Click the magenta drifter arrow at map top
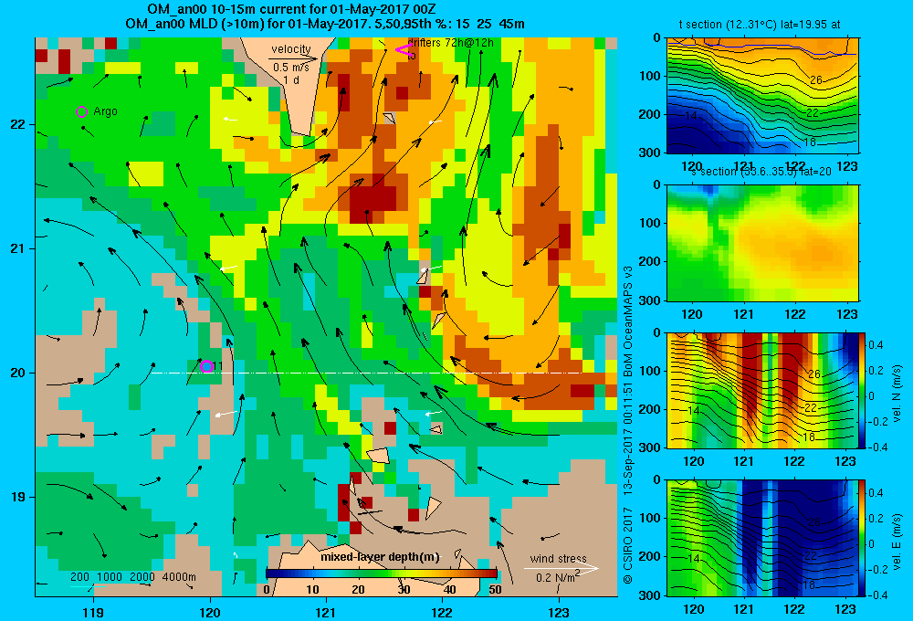This screenshot has width=913, height=621. (x=404, y=50)
